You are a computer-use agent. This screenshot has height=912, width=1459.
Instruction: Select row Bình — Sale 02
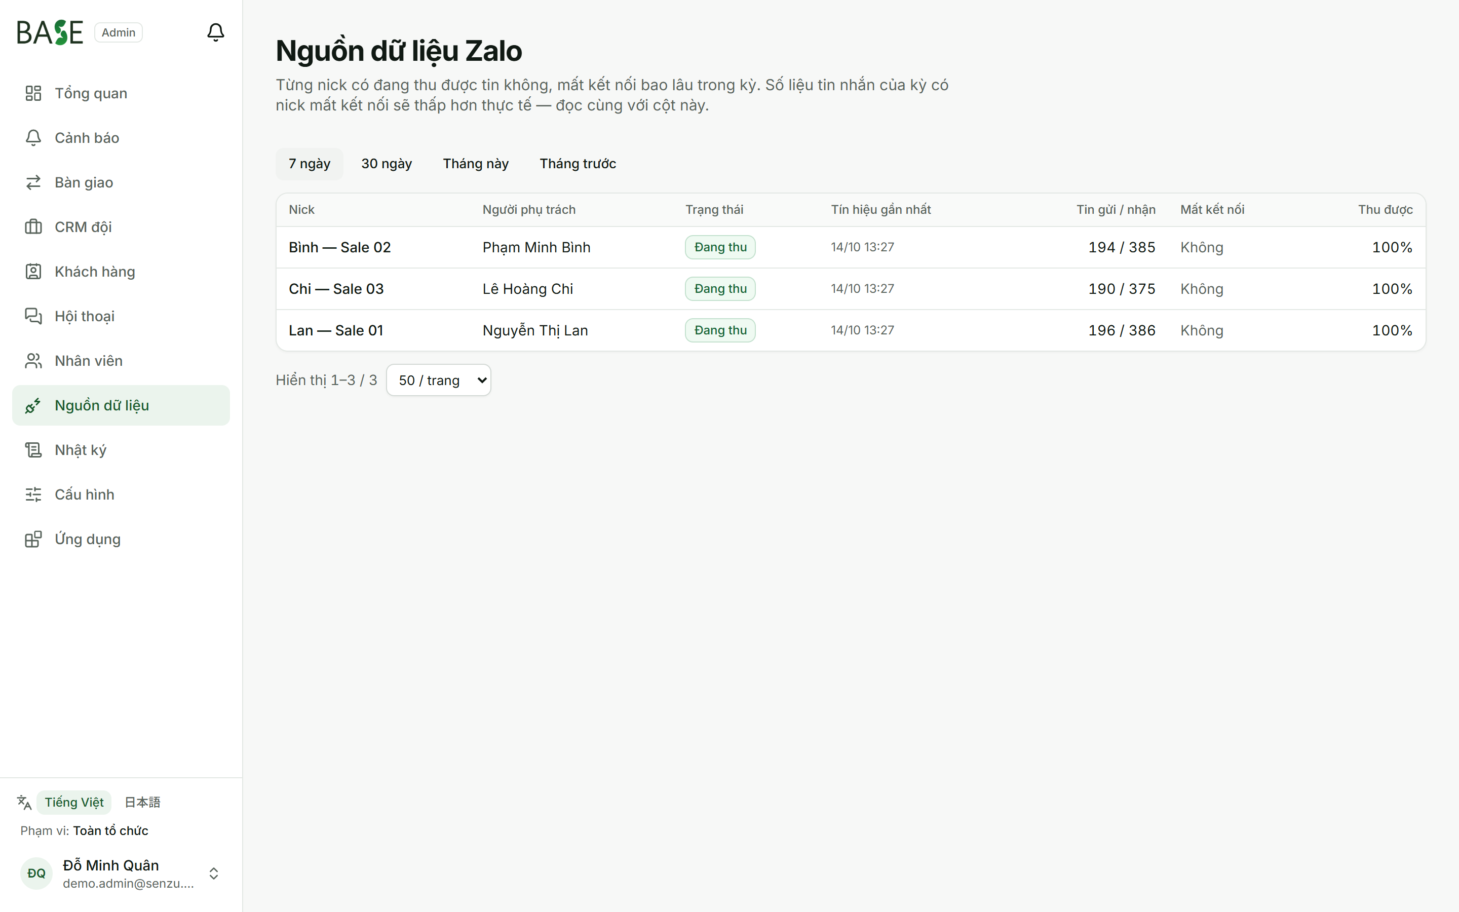point(851,247)
